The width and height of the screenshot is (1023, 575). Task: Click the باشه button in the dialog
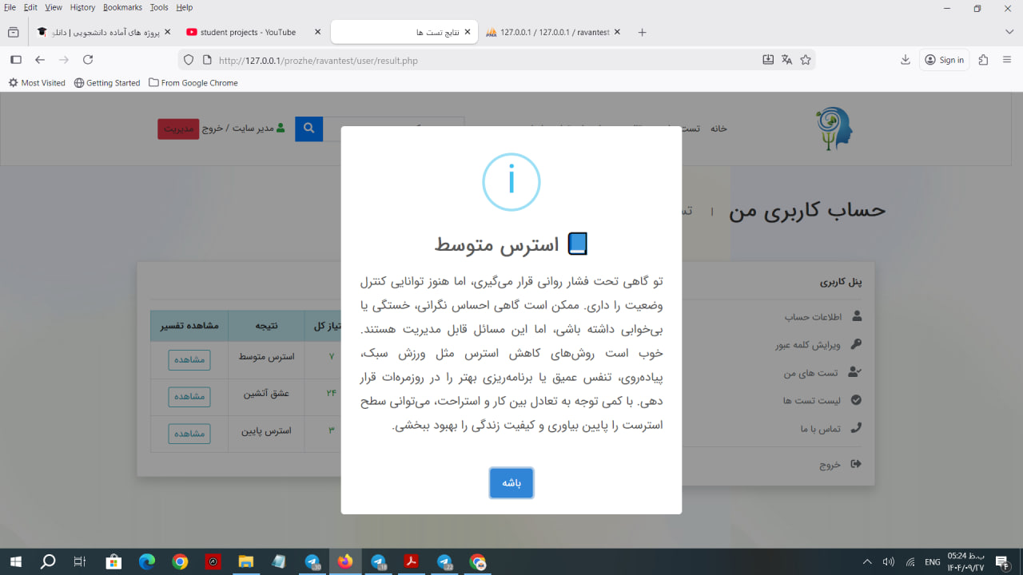[511, 483]
